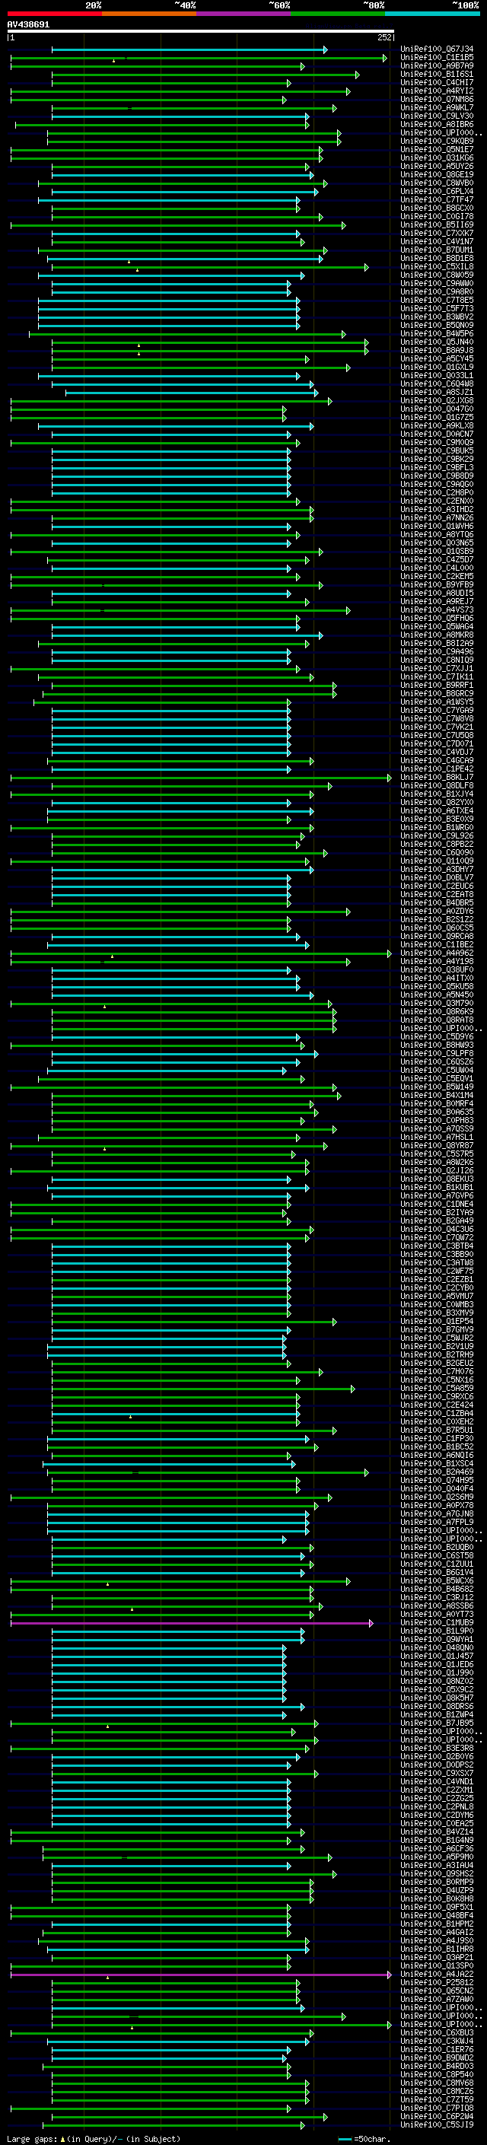487x2145 pixels.
Task: Select hit label UniRef100_Q3M790
Action: coord(437,1004)
